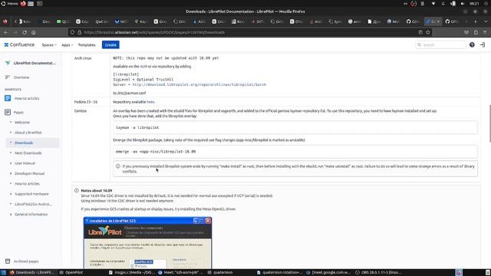Expand Developer Manual tree item
This screenshot has width=491, height=276.
(x=11, y=173)
